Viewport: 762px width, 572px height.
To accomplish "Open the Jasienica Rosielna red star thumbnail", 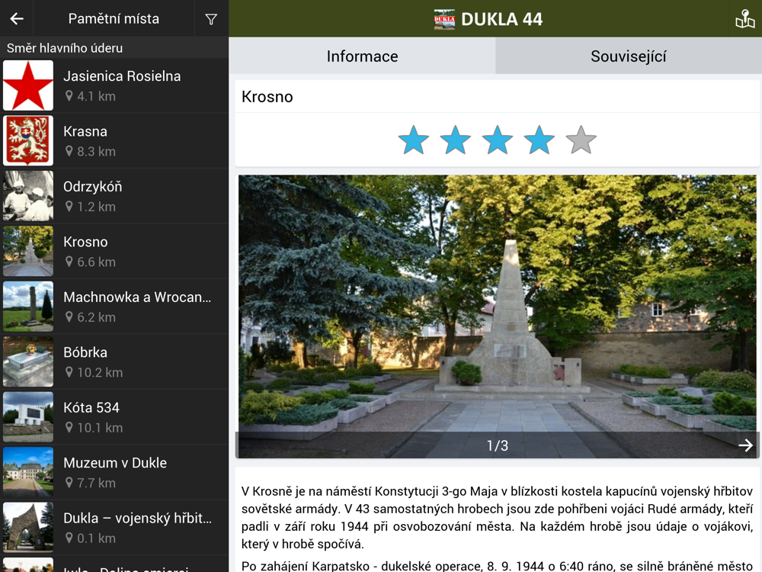I will coord(28,85).
